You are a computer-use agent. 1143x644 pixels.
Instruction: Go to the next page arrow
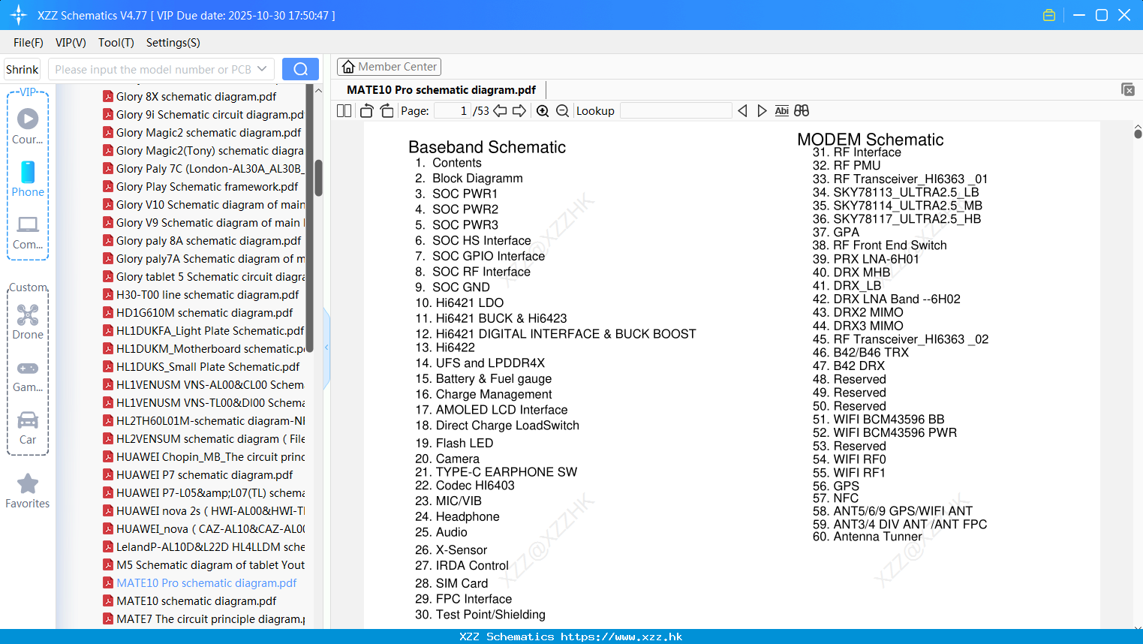tap(519, 111)
